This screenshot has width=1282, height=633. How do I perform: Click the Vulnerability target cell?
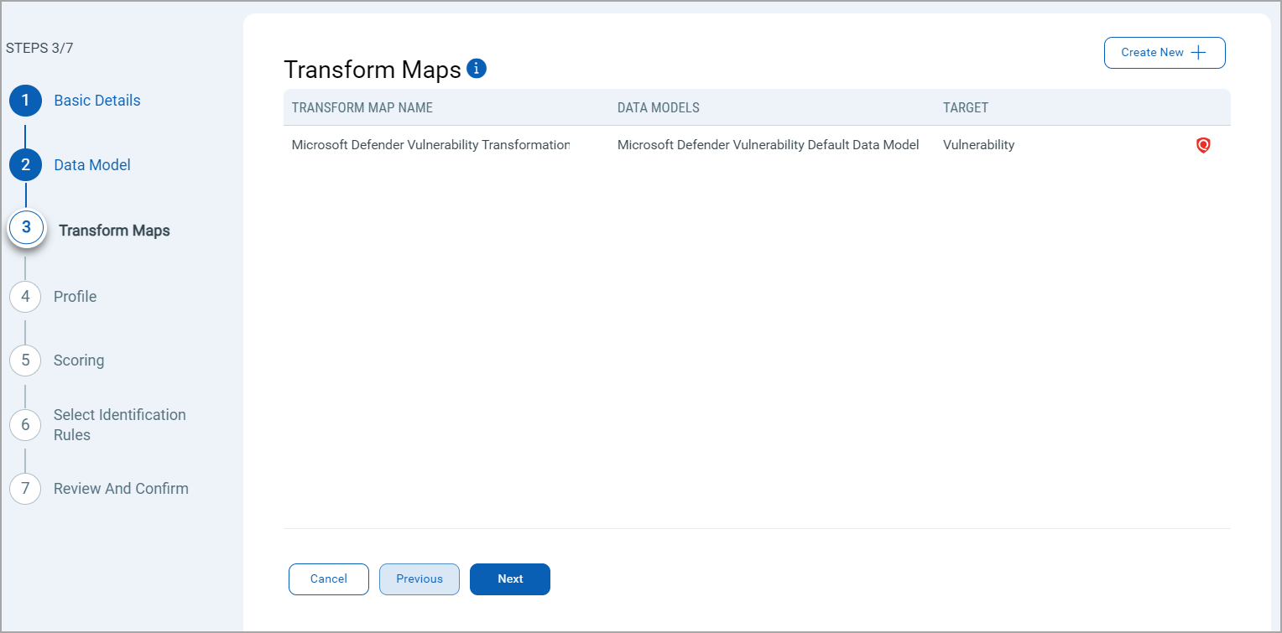(979, 145)
